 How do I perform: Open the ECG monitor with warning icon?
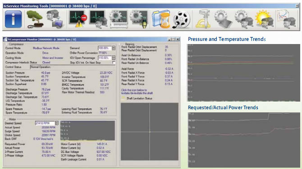click(78, 19)
